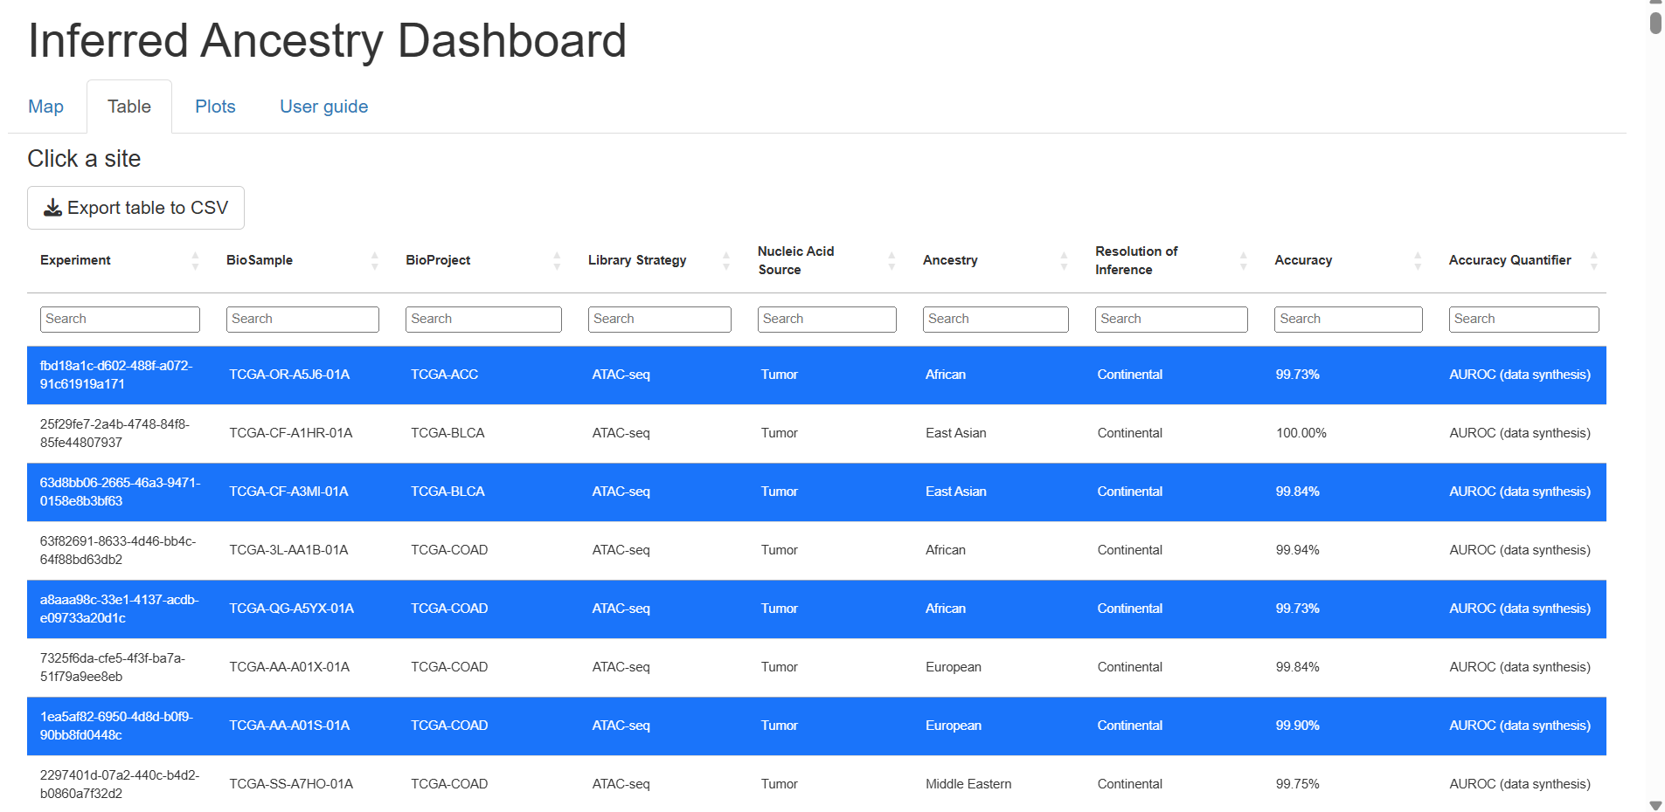Screen dimensions: 1665x812
Task: Select experiment 25f29fe7-2a4b-4748-84f8-85fe44807937 cell
Action: point(114,433)
